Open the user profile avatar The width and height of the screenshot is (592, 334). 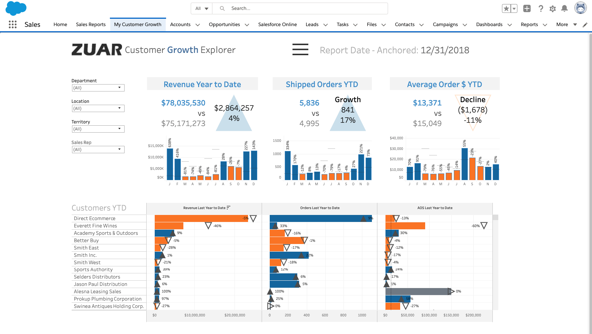pos(581,8)
